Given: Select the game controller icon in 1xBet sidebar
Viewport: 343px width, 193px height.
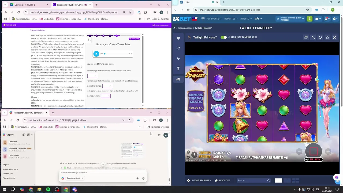Looking at the screenshot, I should coord(178,79).
